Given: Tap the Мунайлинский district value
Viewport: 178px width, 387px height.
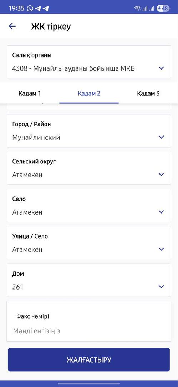Looking at the screenshot, I should coord(36,138).
